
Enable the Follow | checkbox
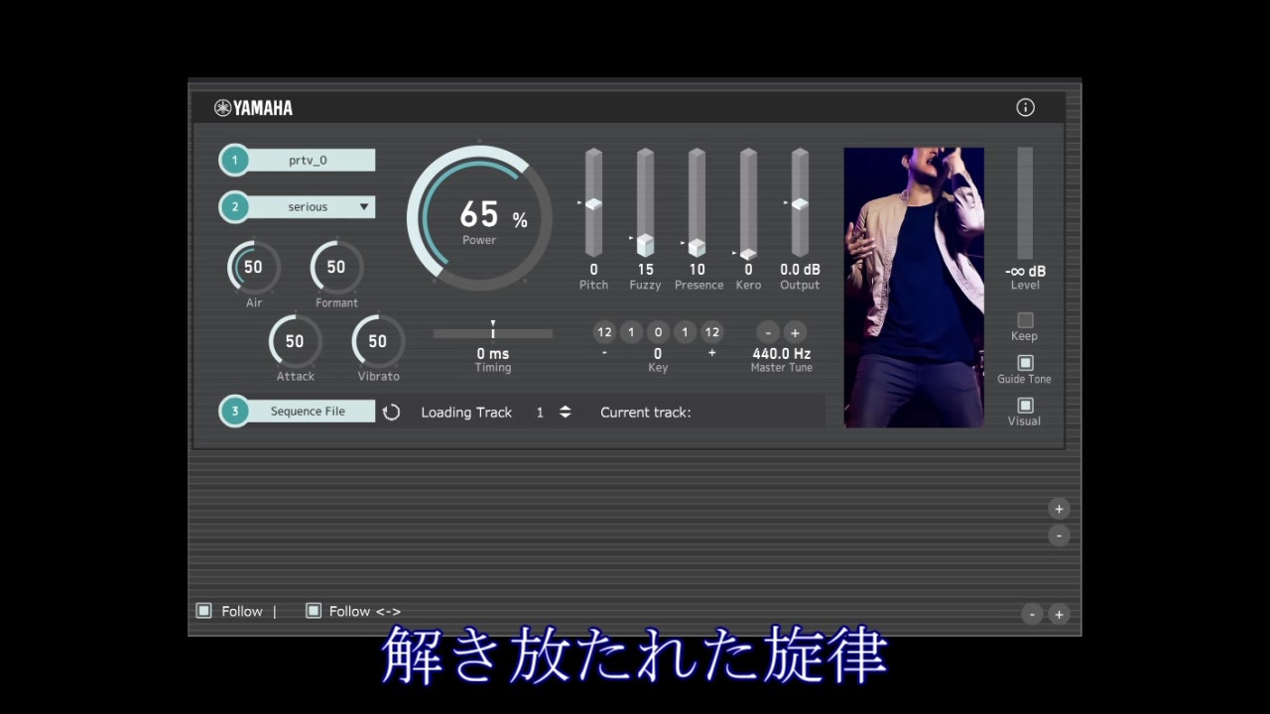pos(203,611)
